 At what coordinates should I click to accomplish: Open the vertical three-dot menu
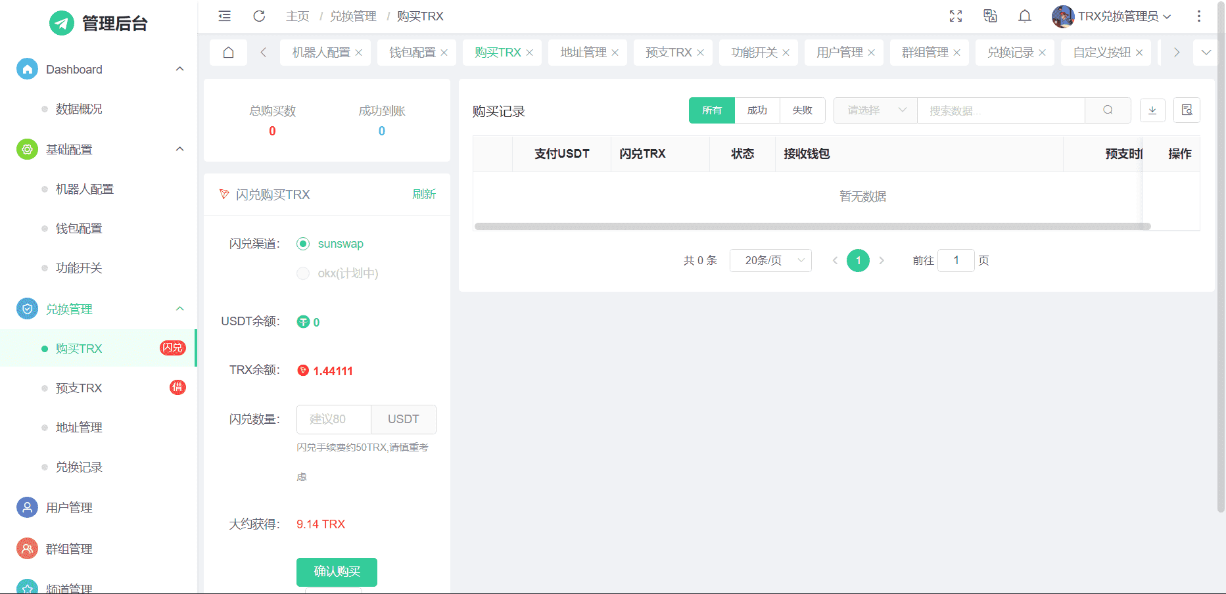pos(1198,16)
